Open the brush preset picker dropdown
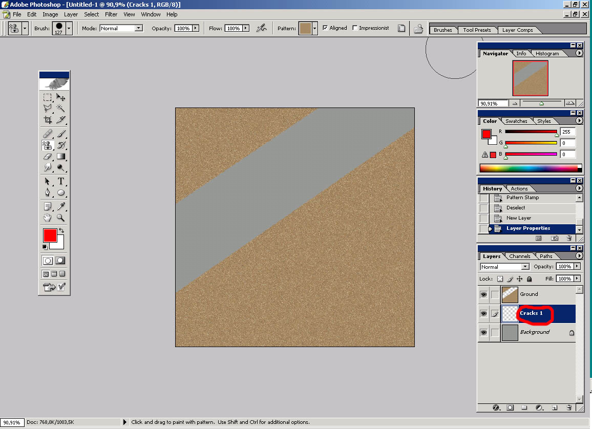Image resolution: width=592 pixels, height=429 pixels. coord(69,29)
